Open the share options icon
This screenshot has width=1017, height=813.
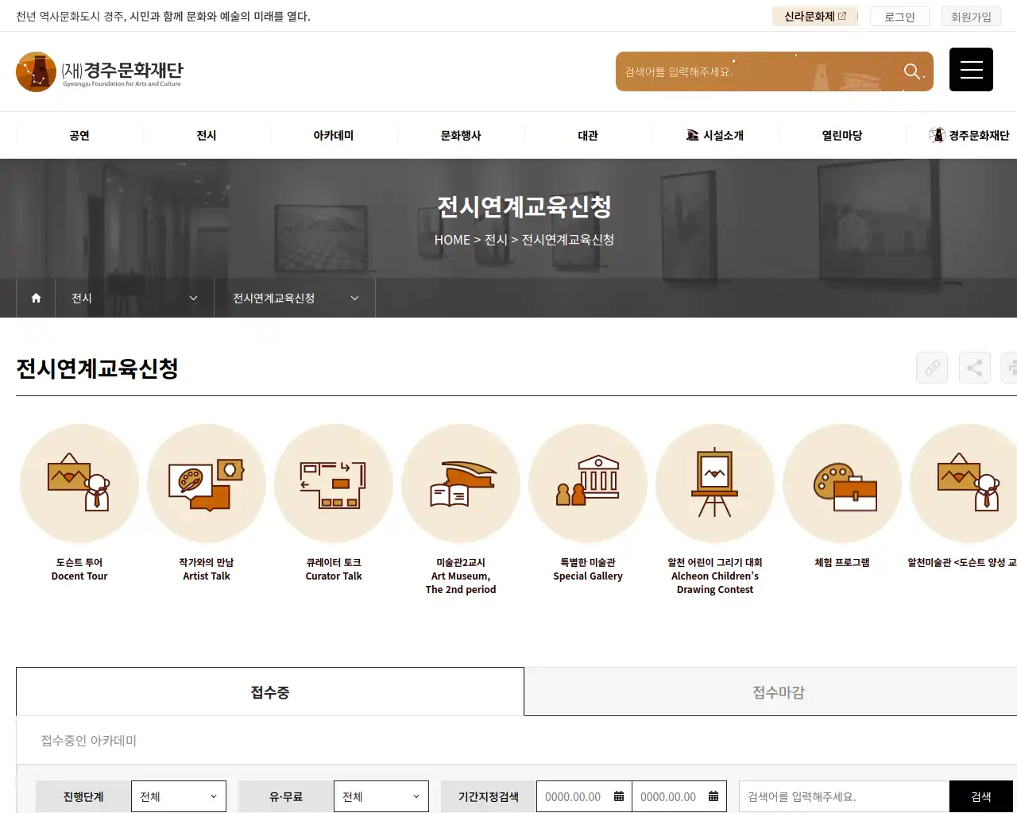974,368
